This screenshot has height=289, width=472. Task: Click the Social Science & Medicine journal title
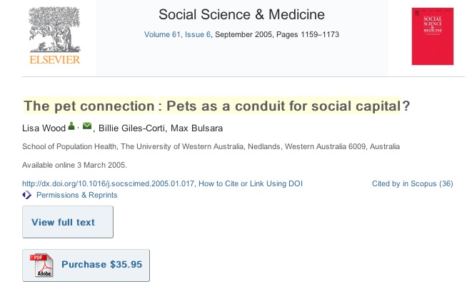point(241,15)
